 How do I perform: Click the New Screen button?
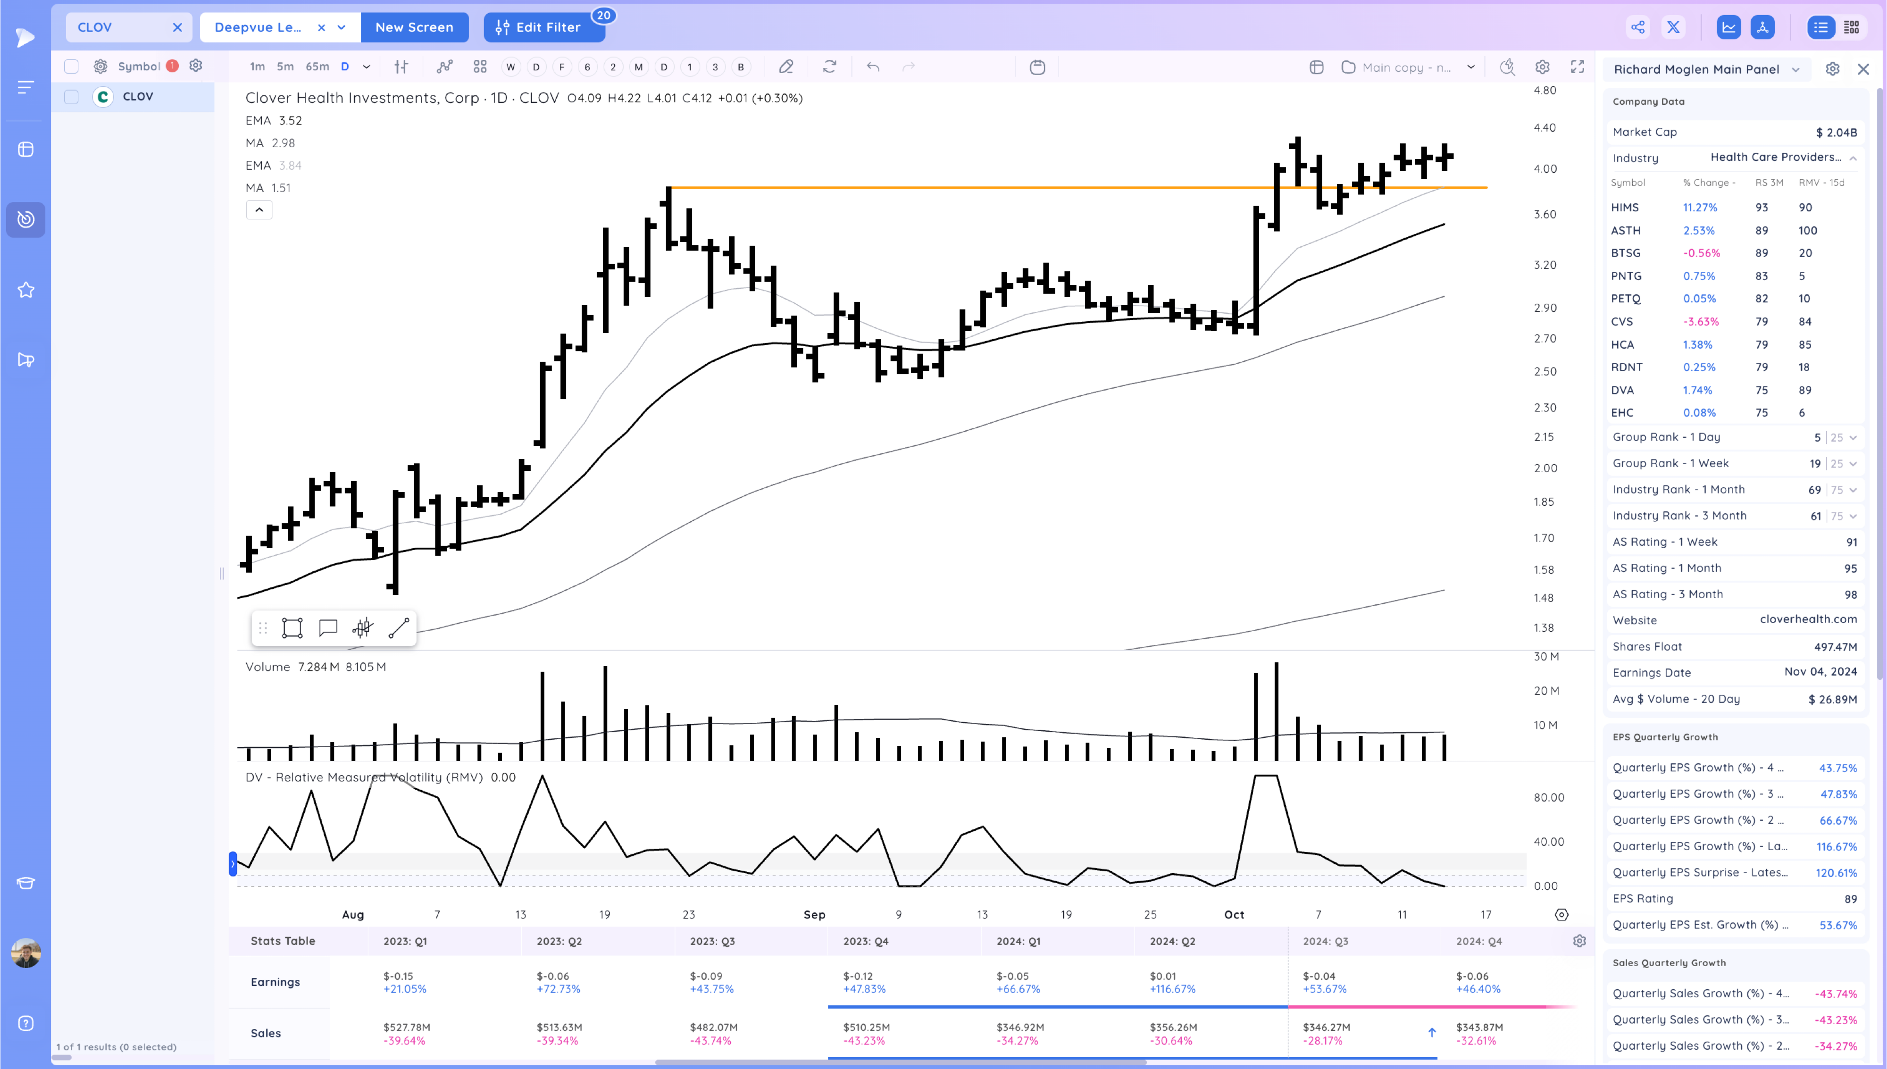point(414,27)
